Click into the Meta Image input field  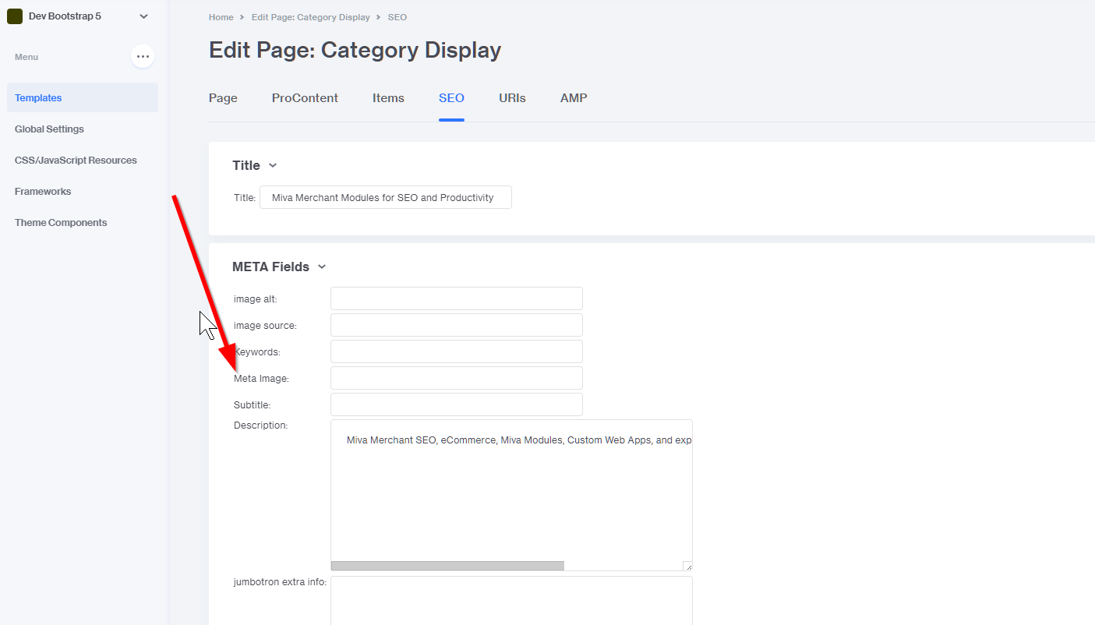[x=456, y=378]
